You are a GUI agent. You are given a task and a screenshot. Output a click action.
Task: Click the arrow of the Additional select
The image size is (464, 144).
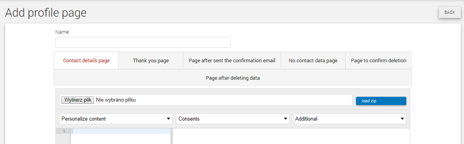(x=402, y=119)
